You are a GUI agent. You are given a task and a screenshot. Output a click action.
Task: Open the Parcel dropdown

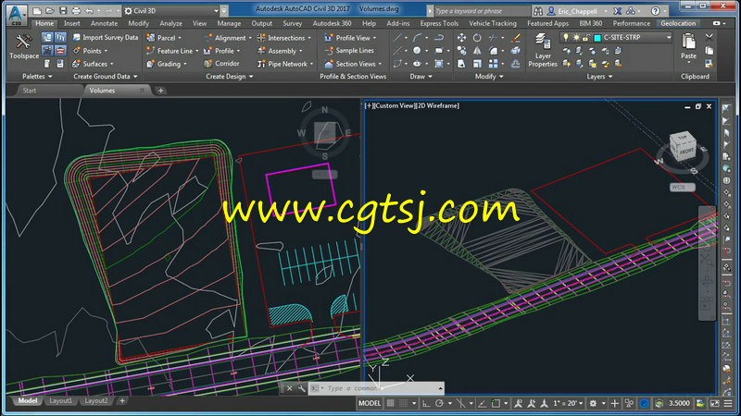pyautogui.click(x=164, y=37)
